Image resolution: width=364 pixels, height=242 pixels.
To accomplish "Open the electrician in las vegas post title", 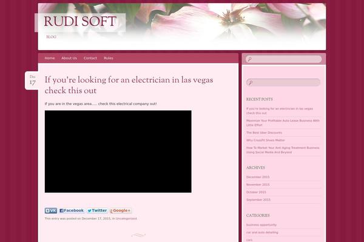I will [x=129, y=85].
